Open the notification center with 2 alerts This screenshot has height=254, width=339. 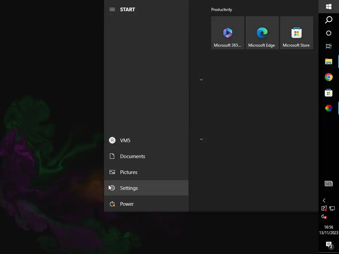(329, 245)
